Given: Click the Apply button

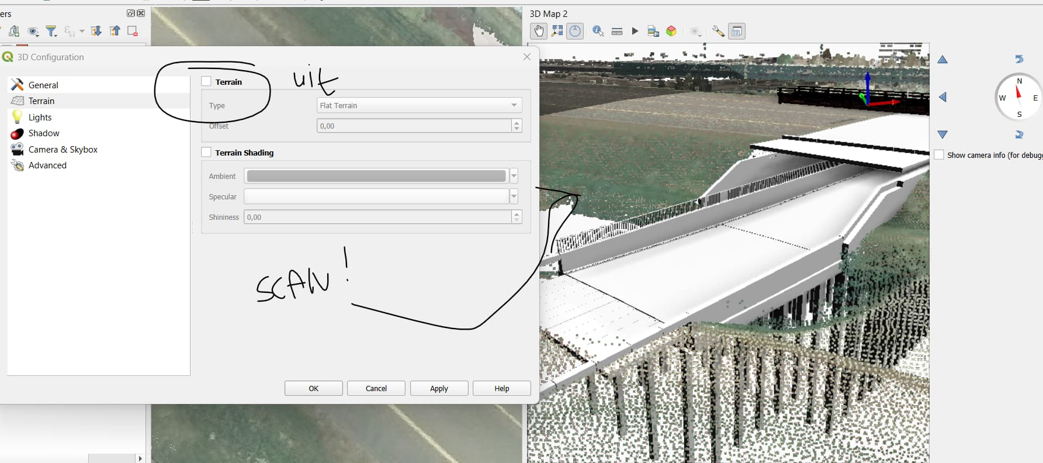Looking at the screenshot, I should (x=439, y=388).
